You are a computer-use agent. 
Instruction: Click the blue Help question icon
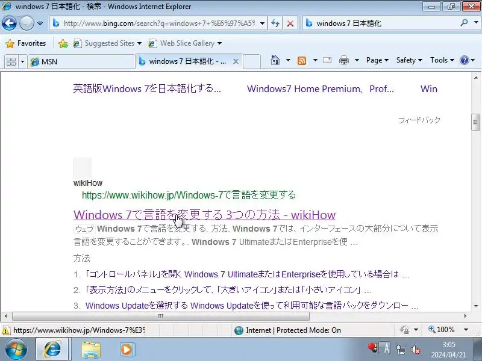click(464, 60)
